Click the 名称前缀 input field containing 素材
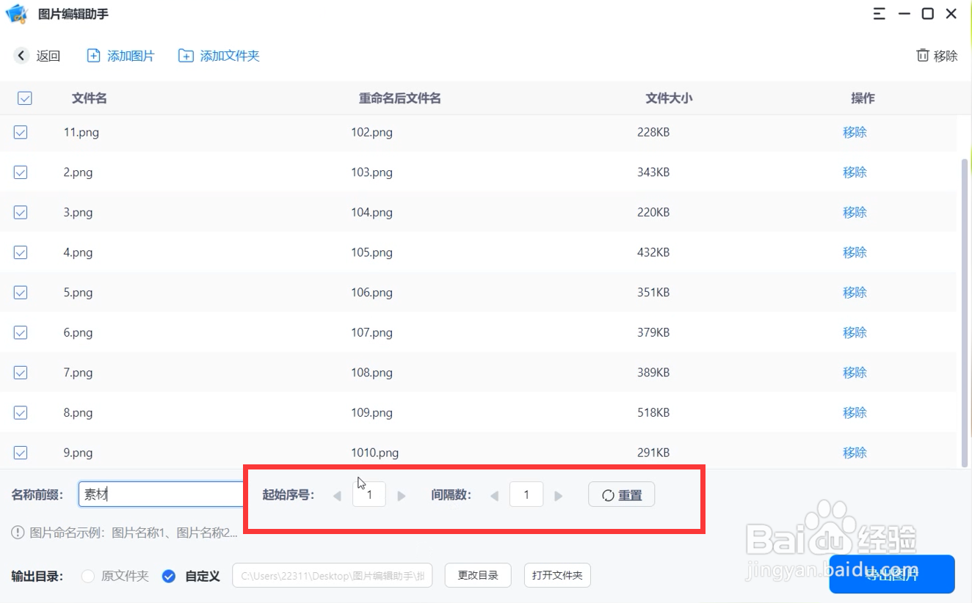 click(162, 494)
